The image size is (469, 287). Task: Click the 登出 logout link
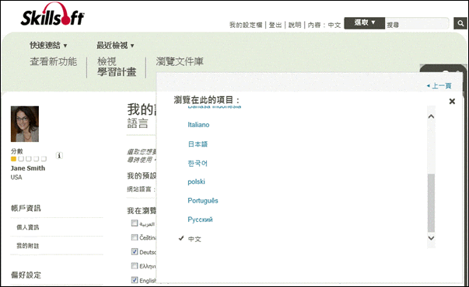(x=275, y=25)
